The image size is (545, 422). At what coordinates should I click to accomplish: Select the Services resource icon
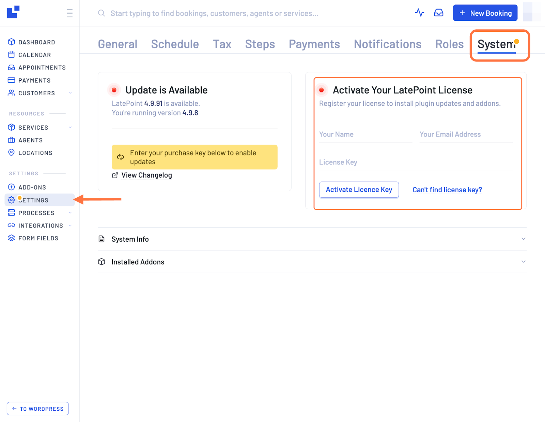11,127
